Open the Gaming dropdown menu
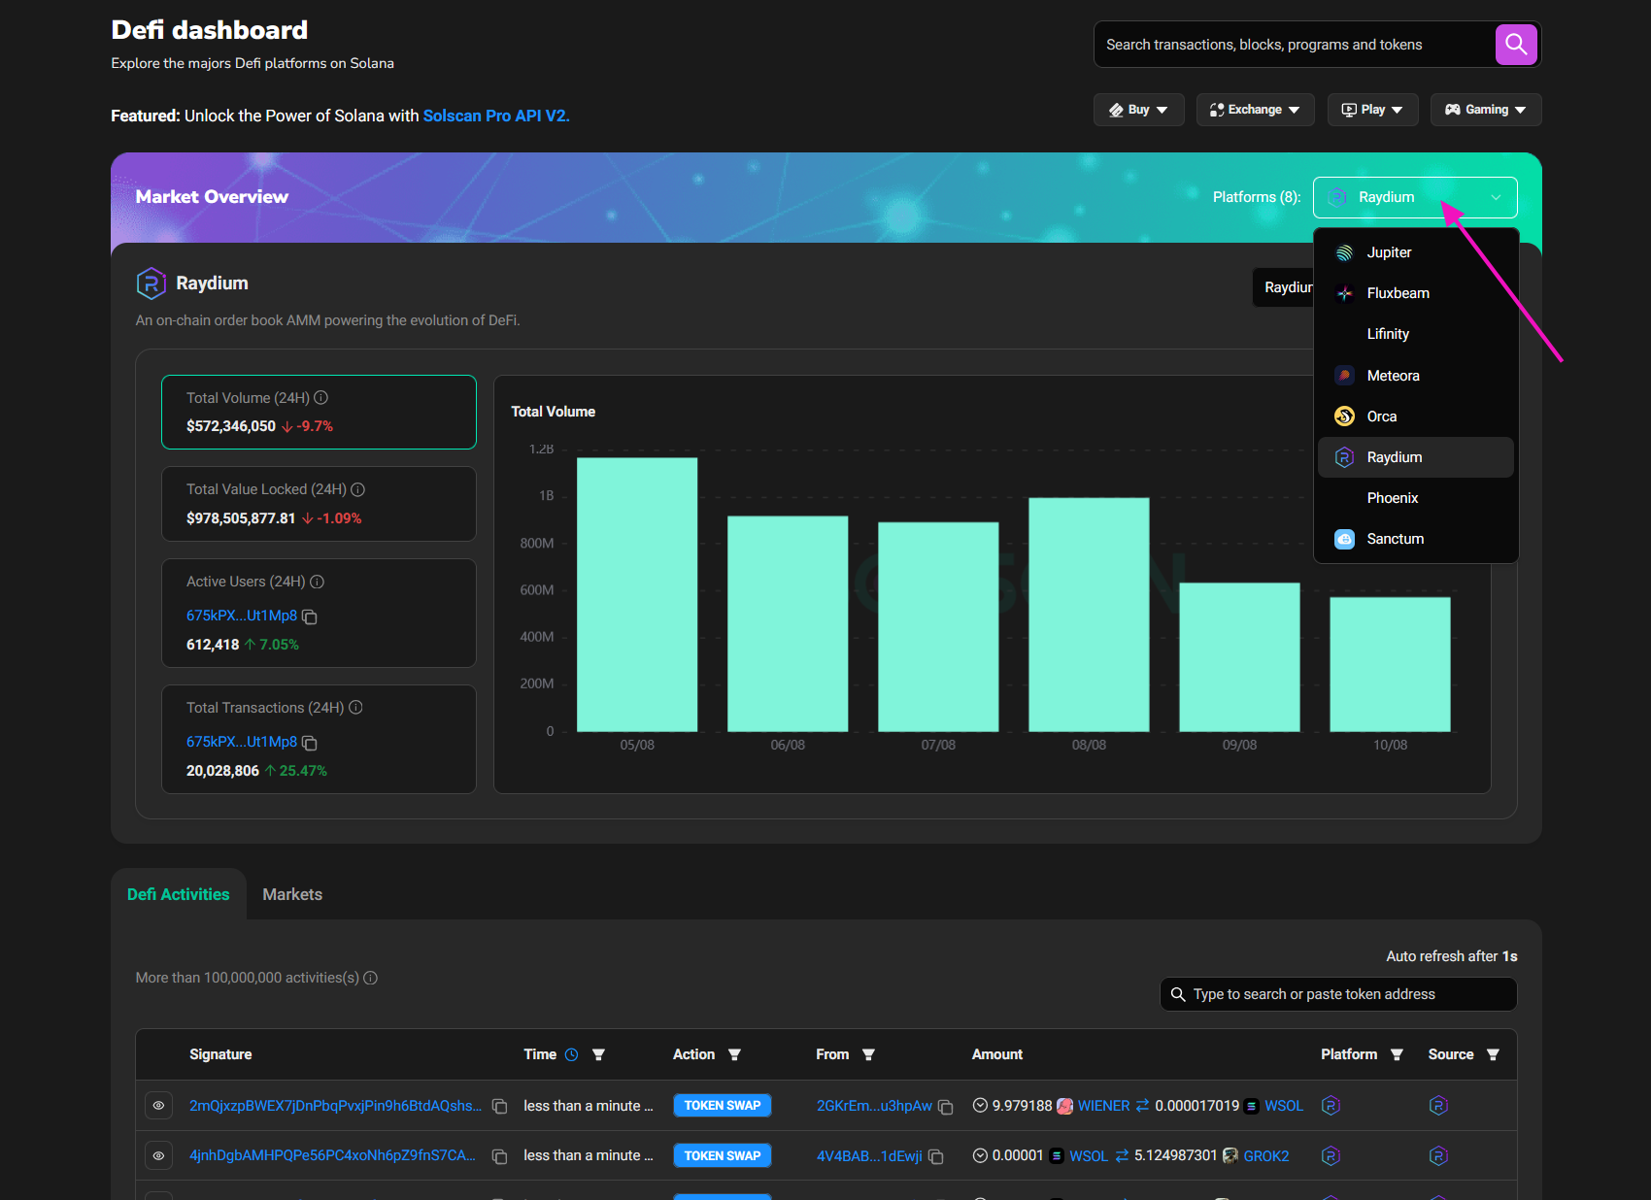The height and width of the screenshot is (1200, 1651). (1486, 110)
